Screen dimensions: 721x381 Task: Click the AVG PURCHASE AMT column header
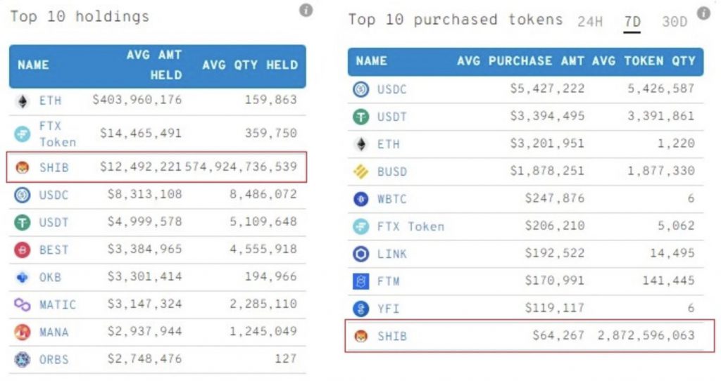[x=520, y=61]
